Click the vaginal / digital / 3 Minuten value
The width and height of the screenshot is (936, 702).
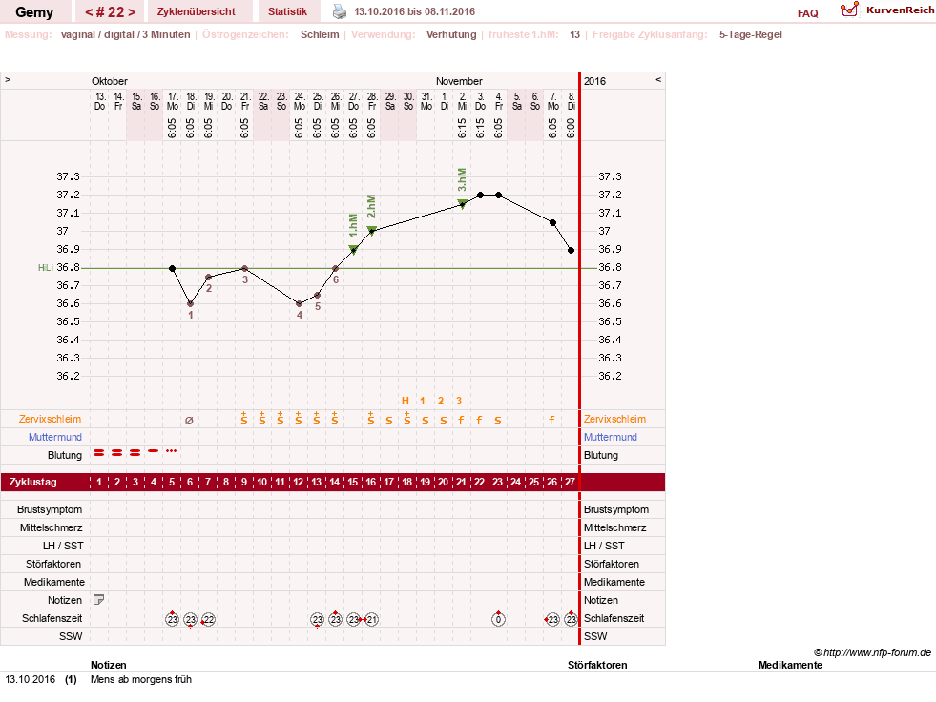(x=125, y=34)
